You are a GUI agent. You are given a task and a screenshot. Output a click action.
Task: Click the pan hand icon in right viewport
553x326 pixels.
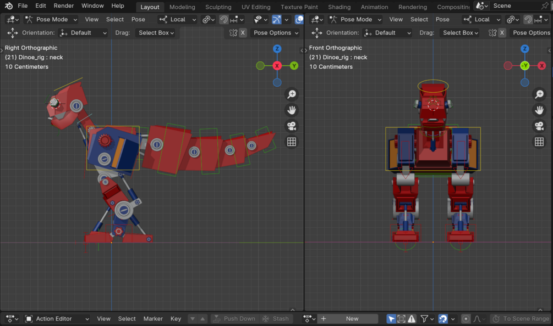(x=539, y=110)
